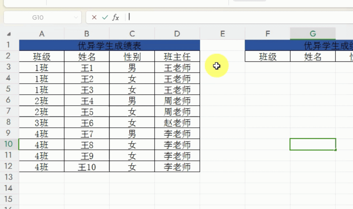Click the 班级 header in column A

pos(42,56)
